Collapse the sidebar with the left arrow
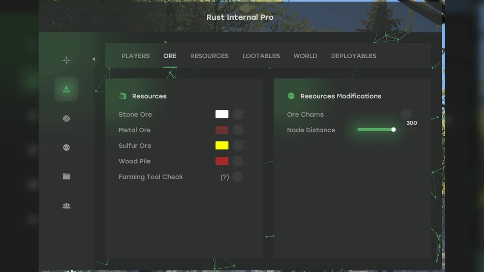This screenshot has height=272, width=484. point(94,59)
